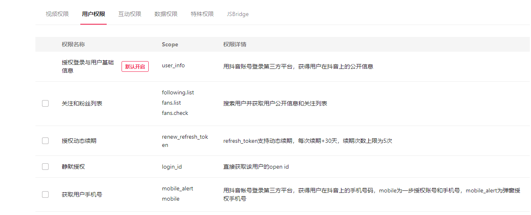This screenshot has height=215, width=531.
Task: Click the following.list scope
Action: point(178,93)
